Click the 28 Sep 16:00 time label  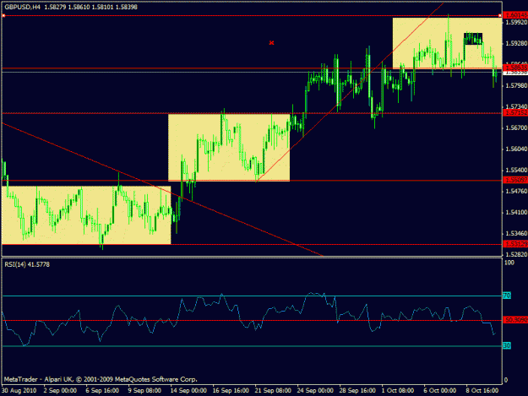tap(357, 391)
